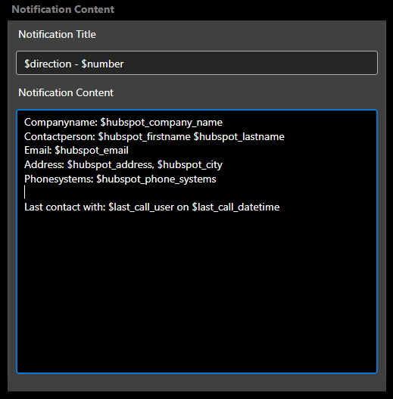Click the Notification Title label
Screen dimensions: 393x399
click(x=57, y=34)
